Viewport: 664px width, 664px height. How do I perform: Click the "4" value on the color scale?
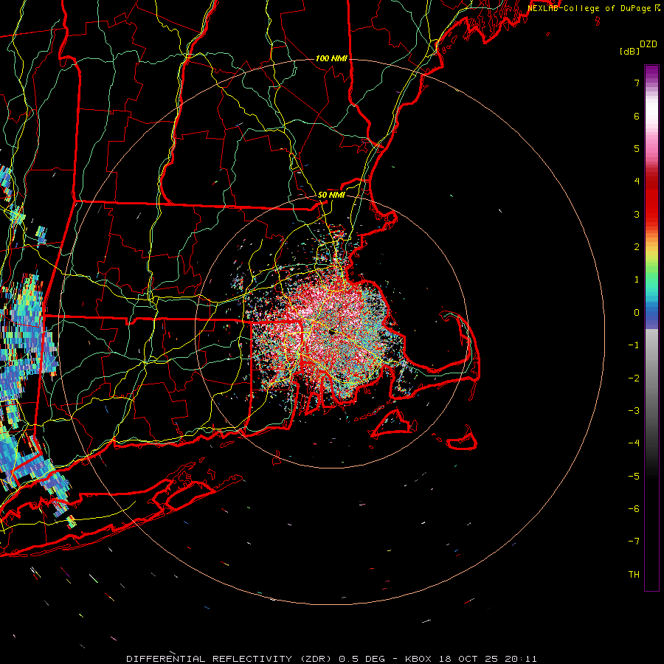637,181
